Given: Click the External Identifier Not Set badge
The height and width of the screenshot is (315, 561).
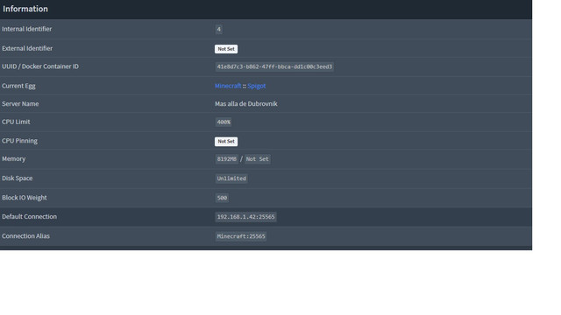Looking at the screenshot, I should [226, 49].
